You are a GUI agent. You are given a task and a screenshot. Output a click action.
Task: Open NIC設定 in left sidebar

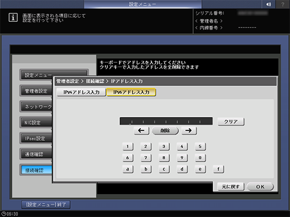pyautogui.click(x=36, y=122)
